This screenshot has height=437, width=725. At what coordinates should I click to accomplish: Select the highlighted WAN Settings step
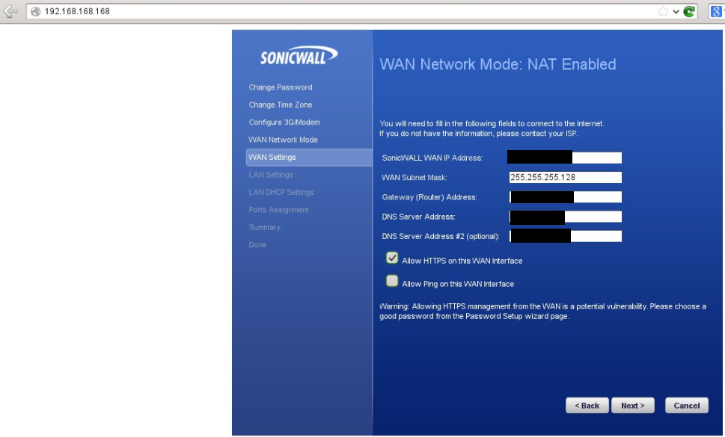coord(272,158)
